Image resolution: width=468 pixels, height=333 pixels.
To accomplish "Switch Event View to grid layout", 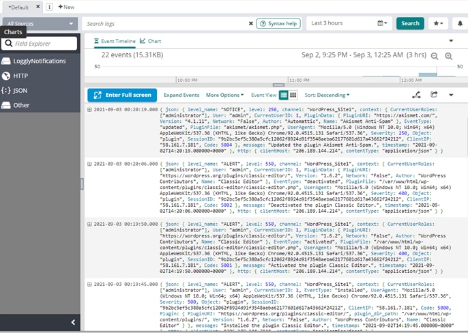I will pos(293,95).
